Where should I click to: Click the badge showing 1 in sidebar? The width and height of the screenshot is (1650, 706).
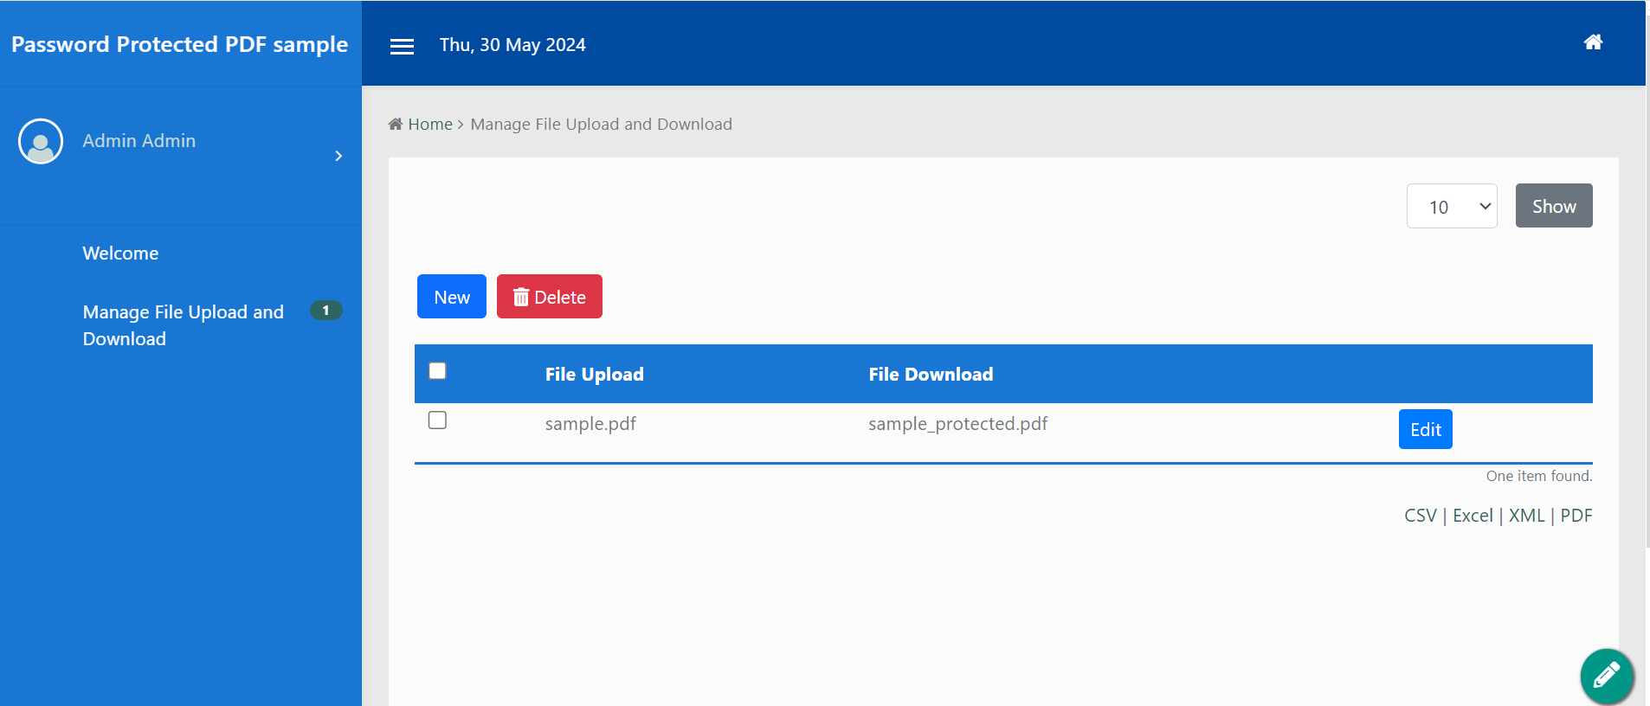[x=325, y=311]
